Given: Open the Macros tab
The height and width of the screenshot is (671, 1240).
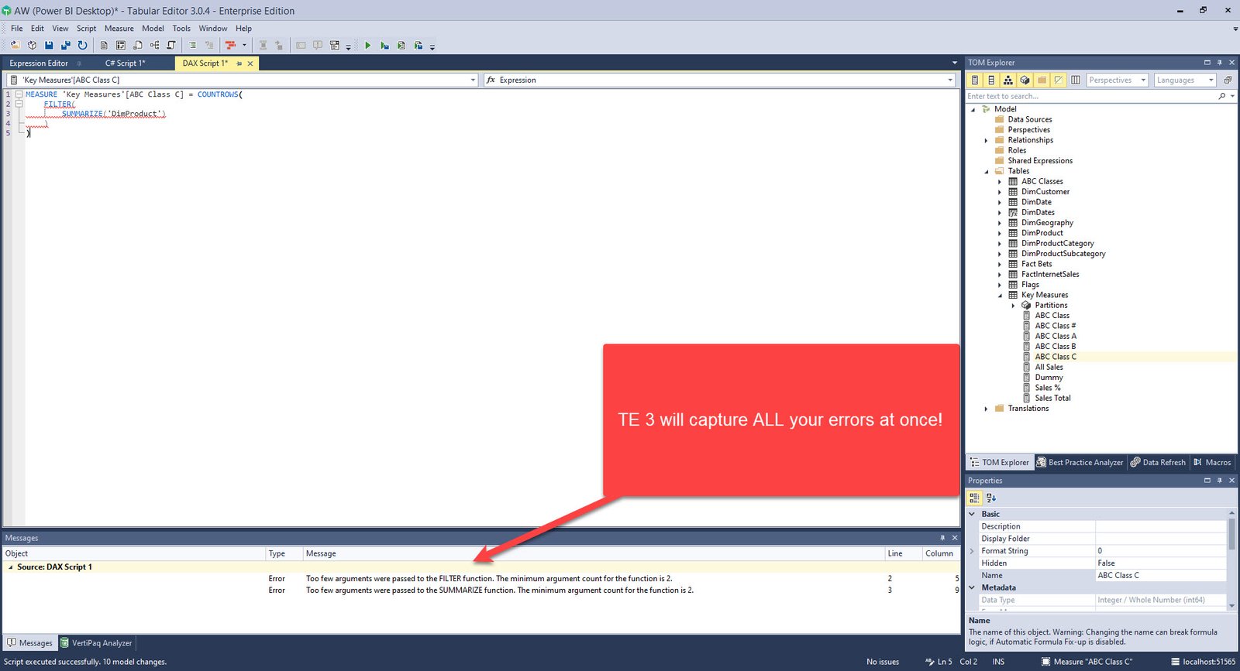Looking at the screenshot, I should (x=1212, y=462).
